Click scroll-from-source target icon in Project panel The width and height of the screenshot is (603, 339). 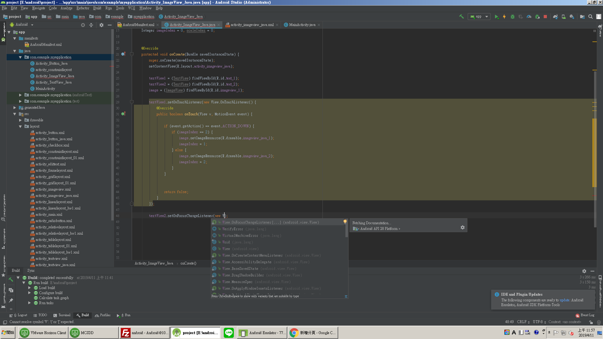[83, 25]
